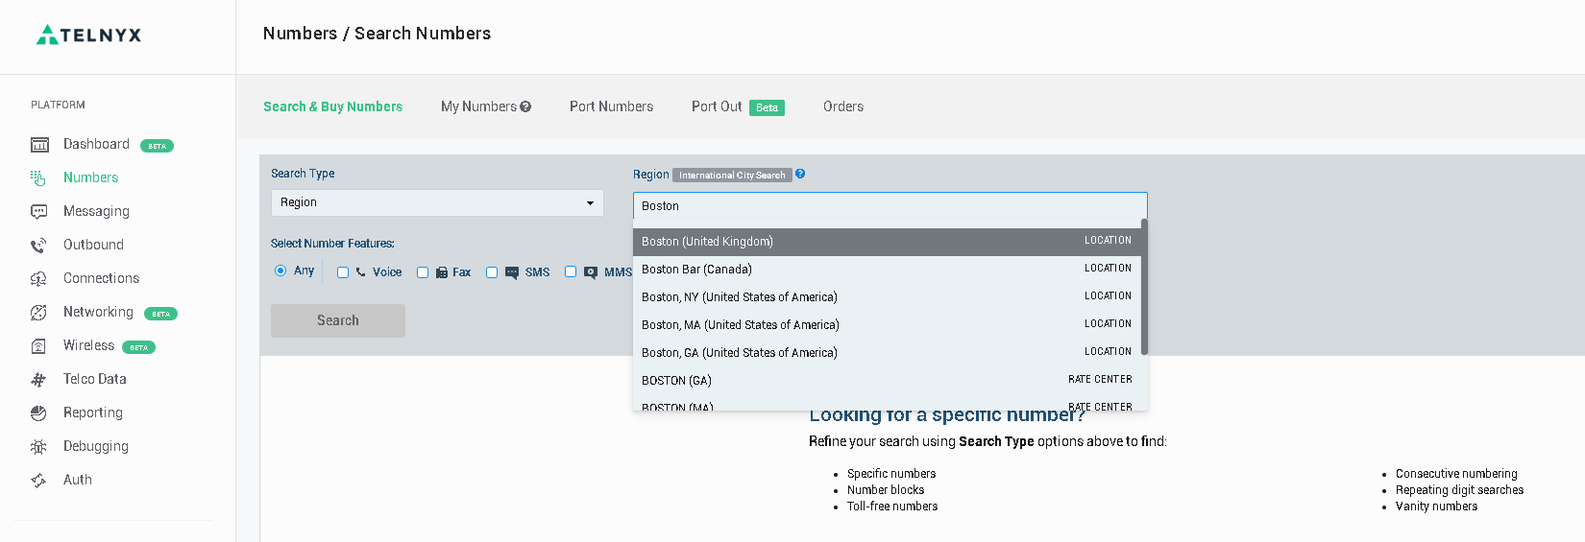Open Dashboard in the sidebar
The width and height of the screenshot is (1585, 542).
tap(96, 144)
